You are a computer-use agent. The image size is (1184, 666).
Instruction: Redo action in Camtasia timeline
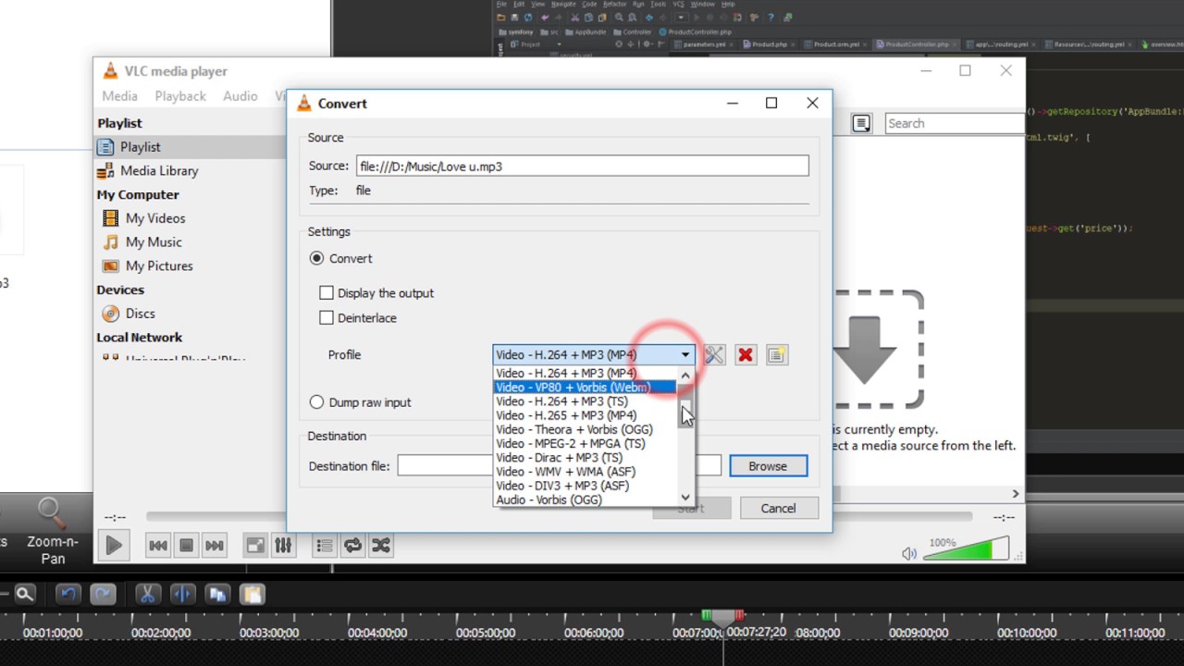[103, 595]
